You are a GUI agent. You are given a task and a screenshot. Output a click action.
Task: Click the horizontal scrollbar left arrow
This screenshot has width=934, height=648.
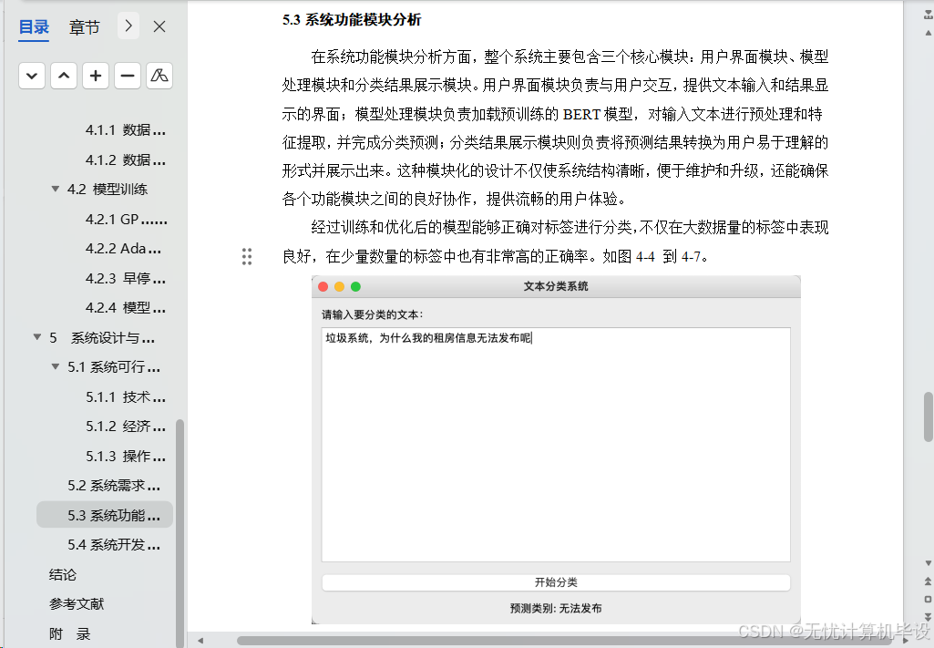[200, 641]
